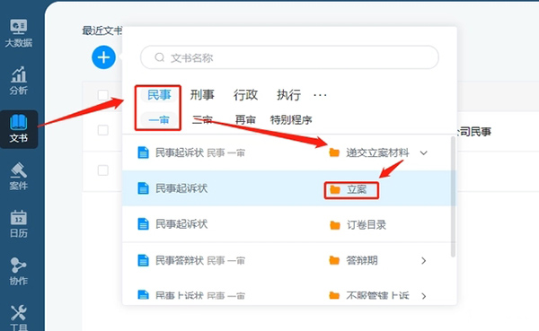Image resolution: width=539 pixels, height=331 pixels.
Task: Click the blue plus add-document button
Action: tap(103, 57)
